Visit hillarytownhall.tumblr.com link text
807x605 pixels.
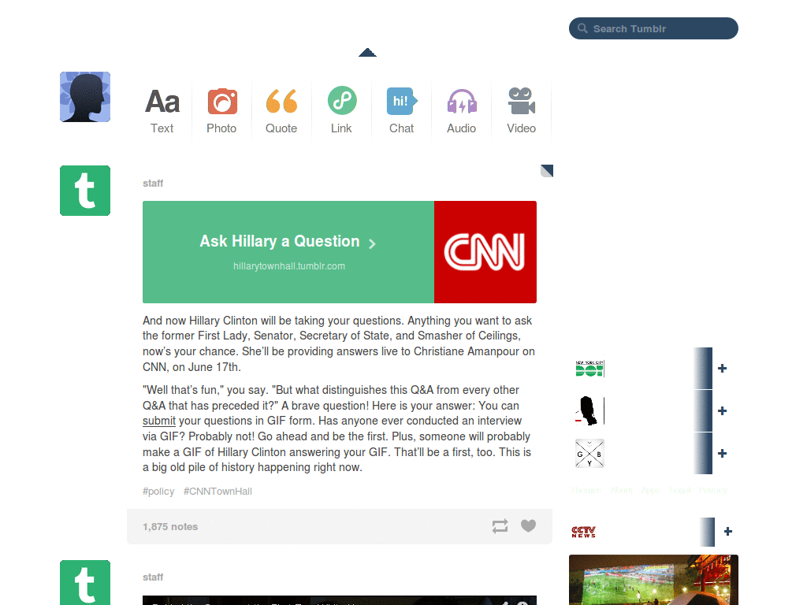pyautogui.click(x=289, y=266)
